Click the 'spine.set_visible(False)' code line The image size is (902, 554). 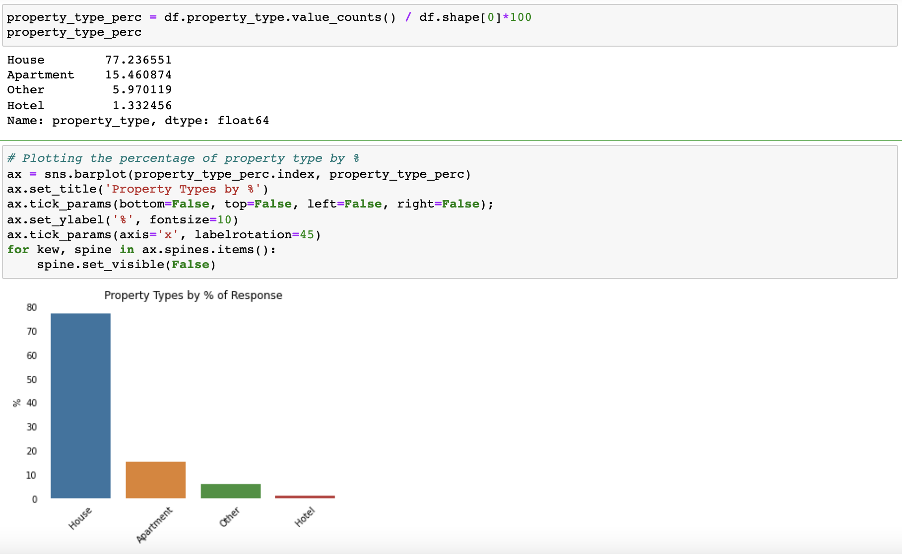pyautogui.click(x=127, y=265)
